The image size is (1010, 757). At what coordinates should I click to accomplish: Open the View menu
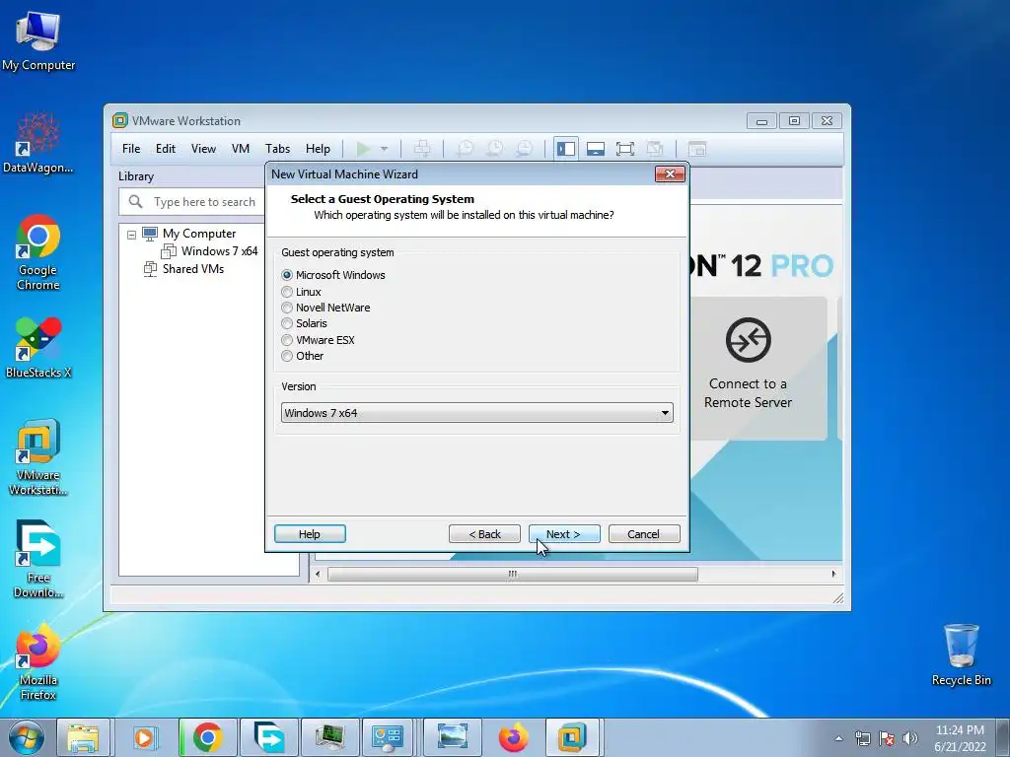pos(203,149)
